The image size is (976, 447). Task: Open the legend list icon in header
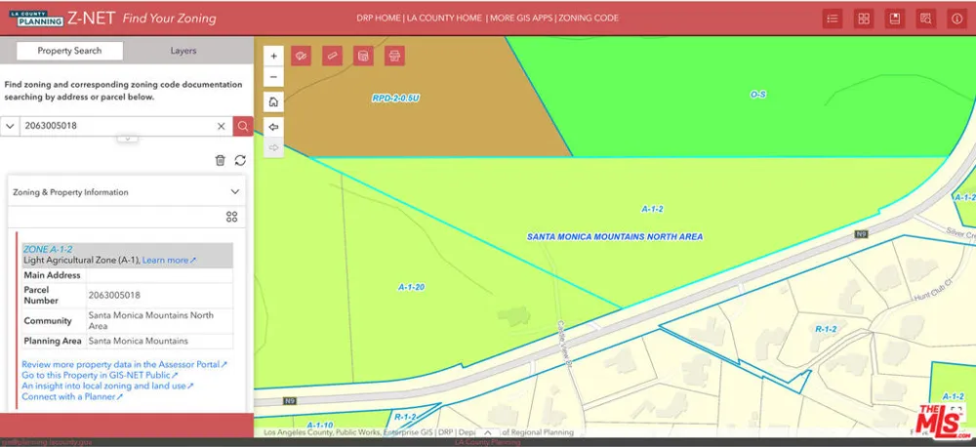click(833, 19)
